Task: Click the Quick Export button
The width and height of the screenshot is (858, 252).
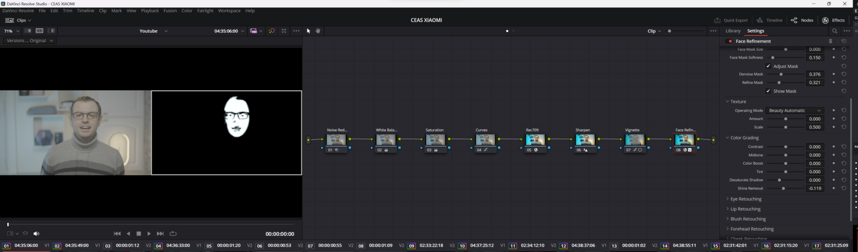Action: pos(731,20)
